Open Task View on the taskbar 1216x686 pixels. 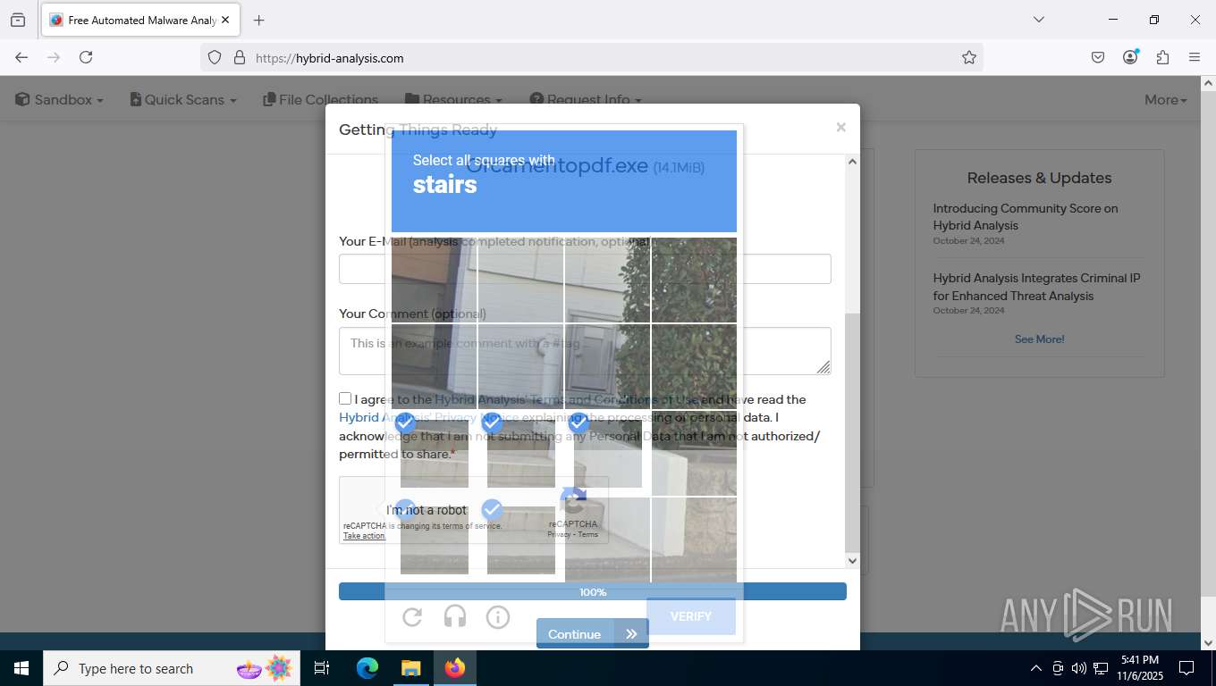tap(322, 668)
